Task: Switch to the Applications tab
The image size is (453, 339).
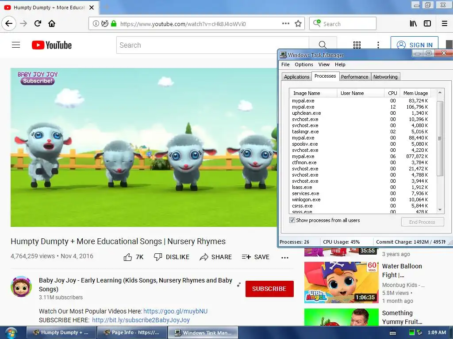Action: [296, 77]
